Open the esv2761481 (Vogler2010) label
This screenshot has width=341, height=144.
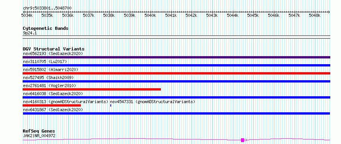coord(49,86)
